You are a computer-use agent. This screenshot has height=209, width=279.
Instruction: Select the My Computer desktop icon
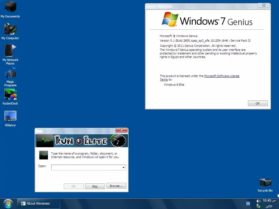[10, 31]
